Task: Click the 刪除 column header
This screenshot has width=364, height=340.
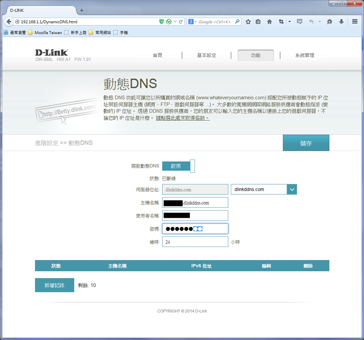Action: pos(308,266)
